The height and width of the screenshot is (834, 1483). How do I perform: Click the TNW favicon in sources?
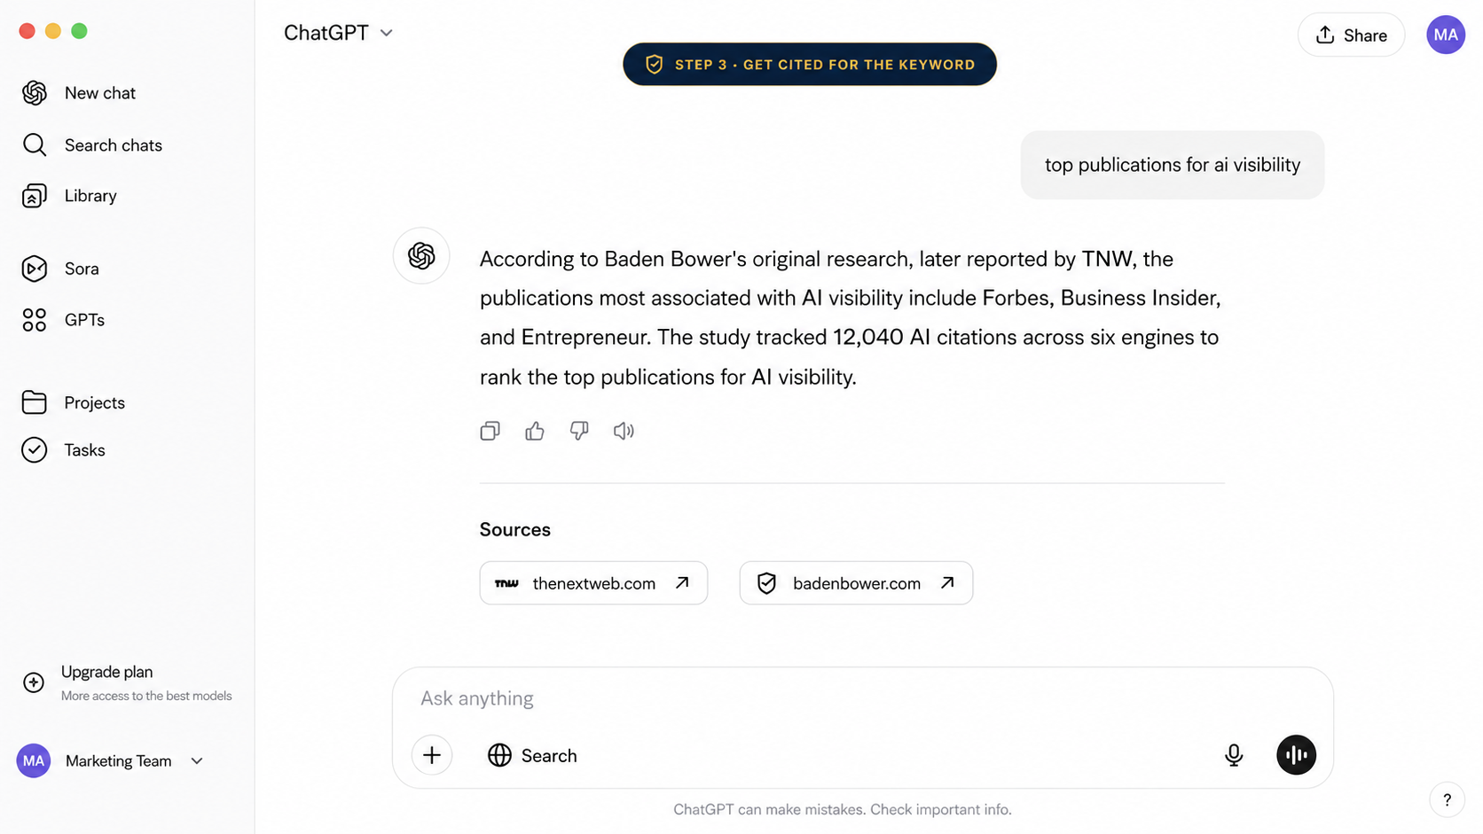pos(506,583)
